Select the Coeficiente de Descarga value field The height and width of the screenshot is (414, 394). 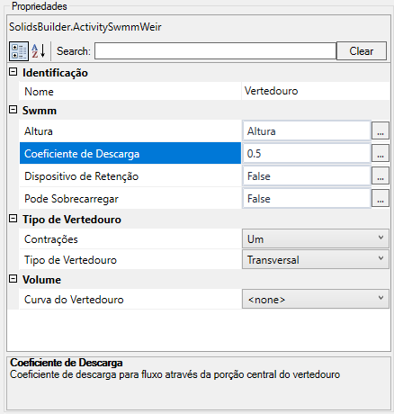pyautogui.click(x=307, y=153)
